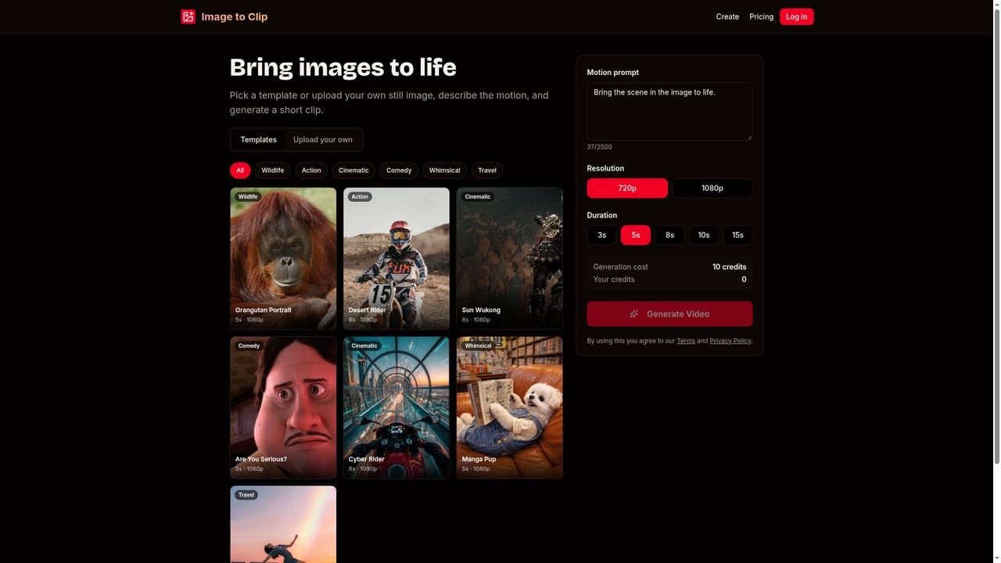Choose 8s duration

pos(669,235)
